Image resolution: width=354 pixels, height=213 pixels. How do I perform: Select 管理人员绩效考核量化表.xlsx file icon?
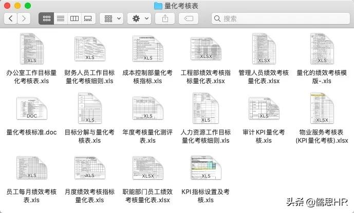pos(264,49)
